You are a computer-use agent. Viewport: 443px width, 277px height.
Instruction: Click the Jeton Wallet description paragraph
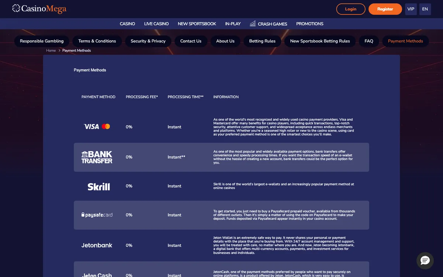click(284, 245)
